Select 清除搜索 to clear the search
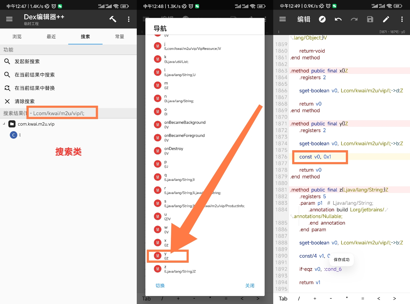Viewport: 410px width, 304px height. [x=25, y=102]
